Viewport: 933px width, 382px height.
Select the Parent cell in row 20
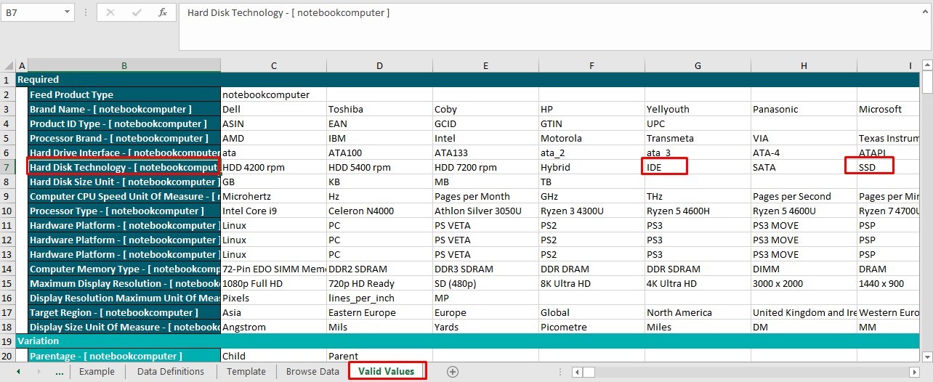[x=379, y=356]
